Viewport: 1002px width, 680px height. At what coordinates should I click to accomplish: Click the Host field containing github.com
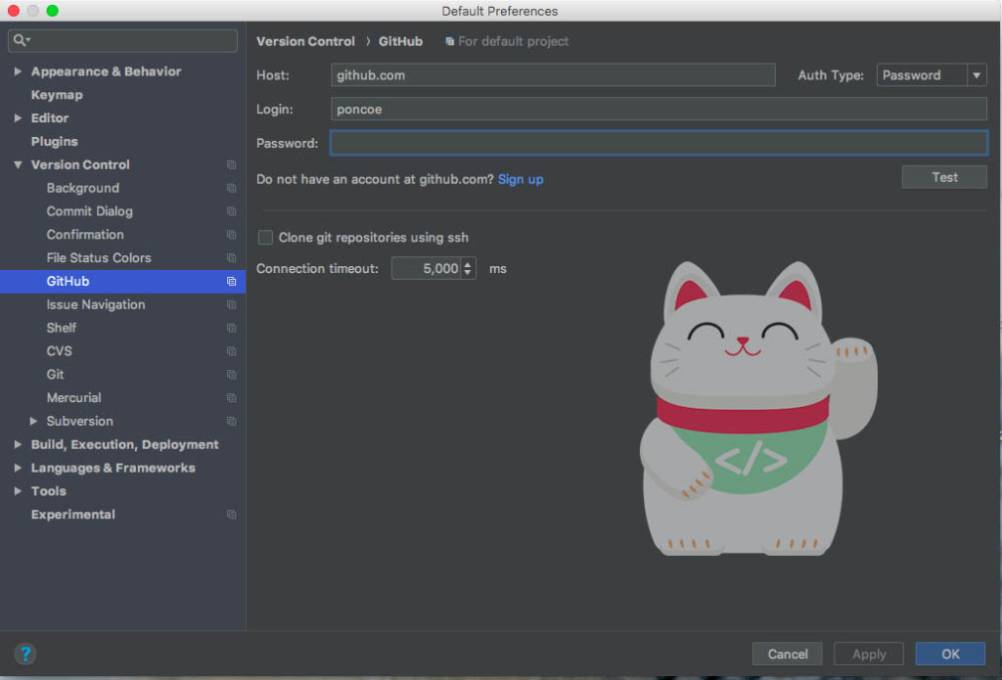[553, 75]
